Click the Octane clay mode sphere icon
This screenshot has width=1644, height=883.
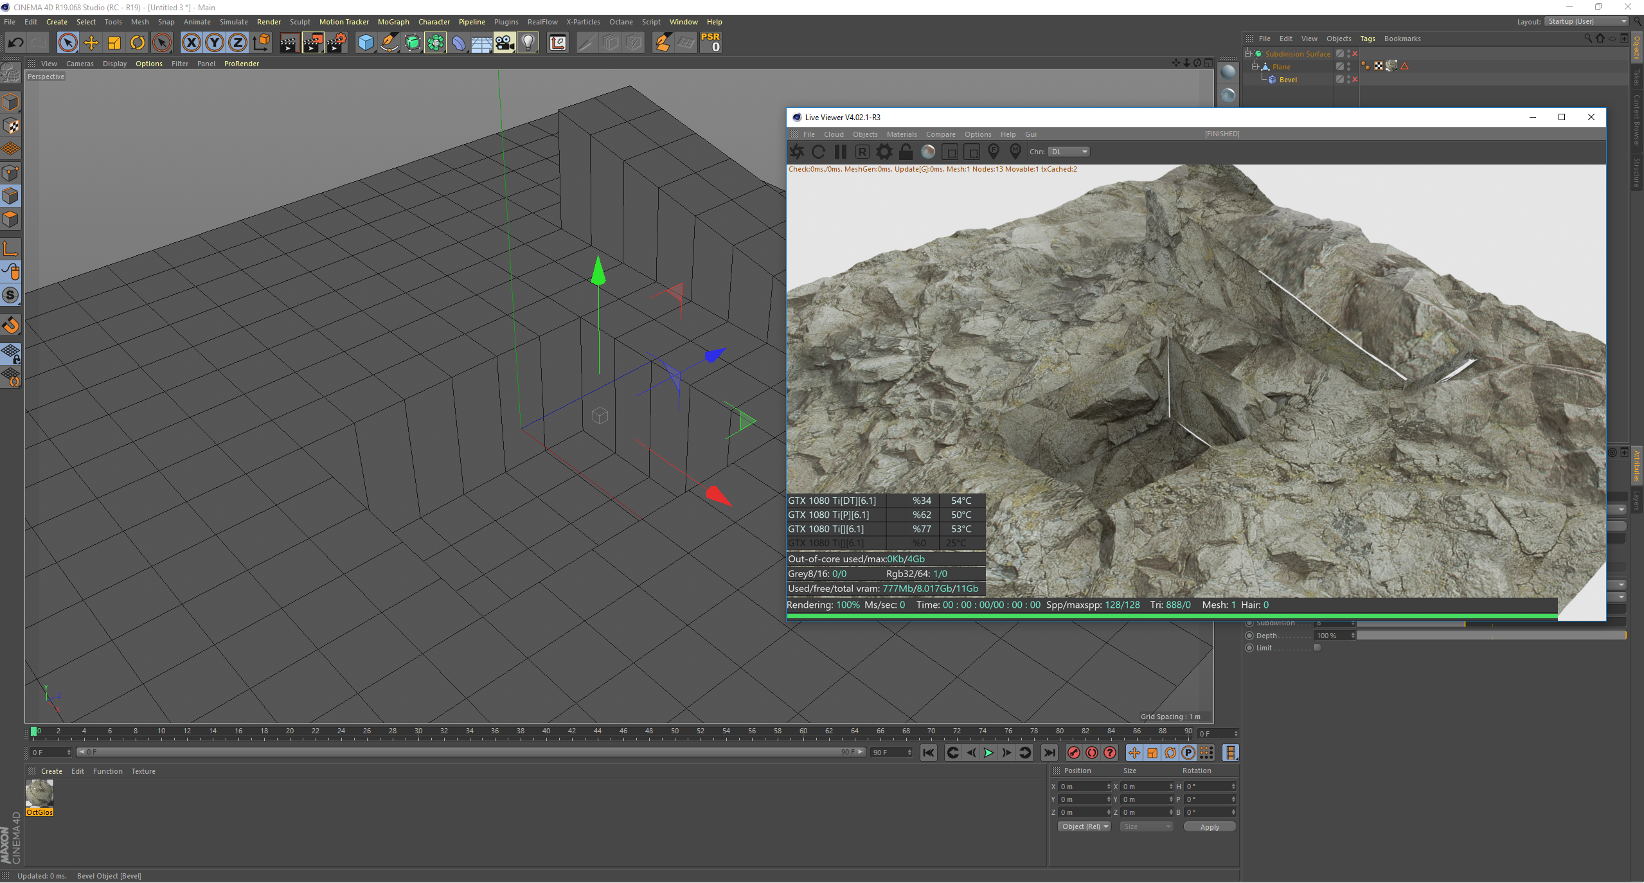tap(927, 152)
